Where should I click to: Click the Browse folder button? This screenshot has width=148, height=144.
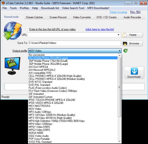click(x=132, y=43)
